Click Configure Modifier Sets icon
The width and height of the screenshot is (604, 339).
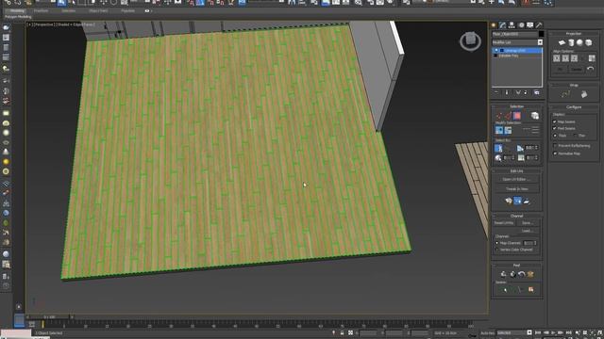coord(537,92)
